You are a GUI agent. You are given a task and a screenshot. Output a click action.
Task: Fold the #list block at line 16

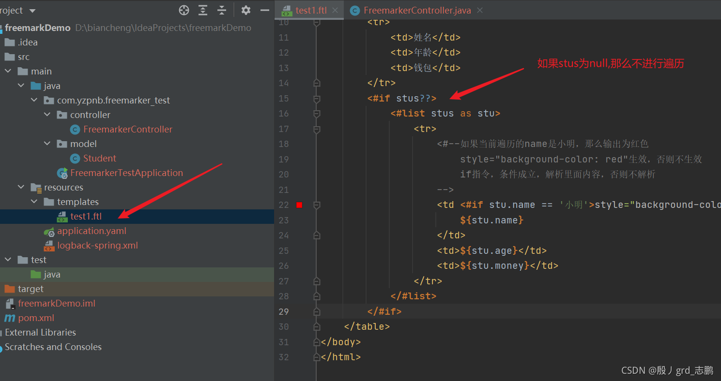click(317, 114)
